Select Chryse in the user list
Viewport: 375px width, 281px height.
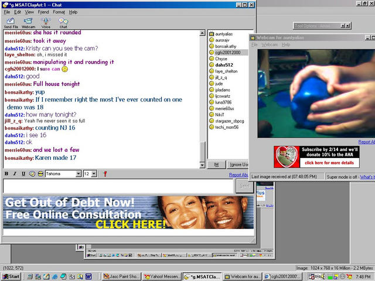pyautogui.click(x=221, y=59)
